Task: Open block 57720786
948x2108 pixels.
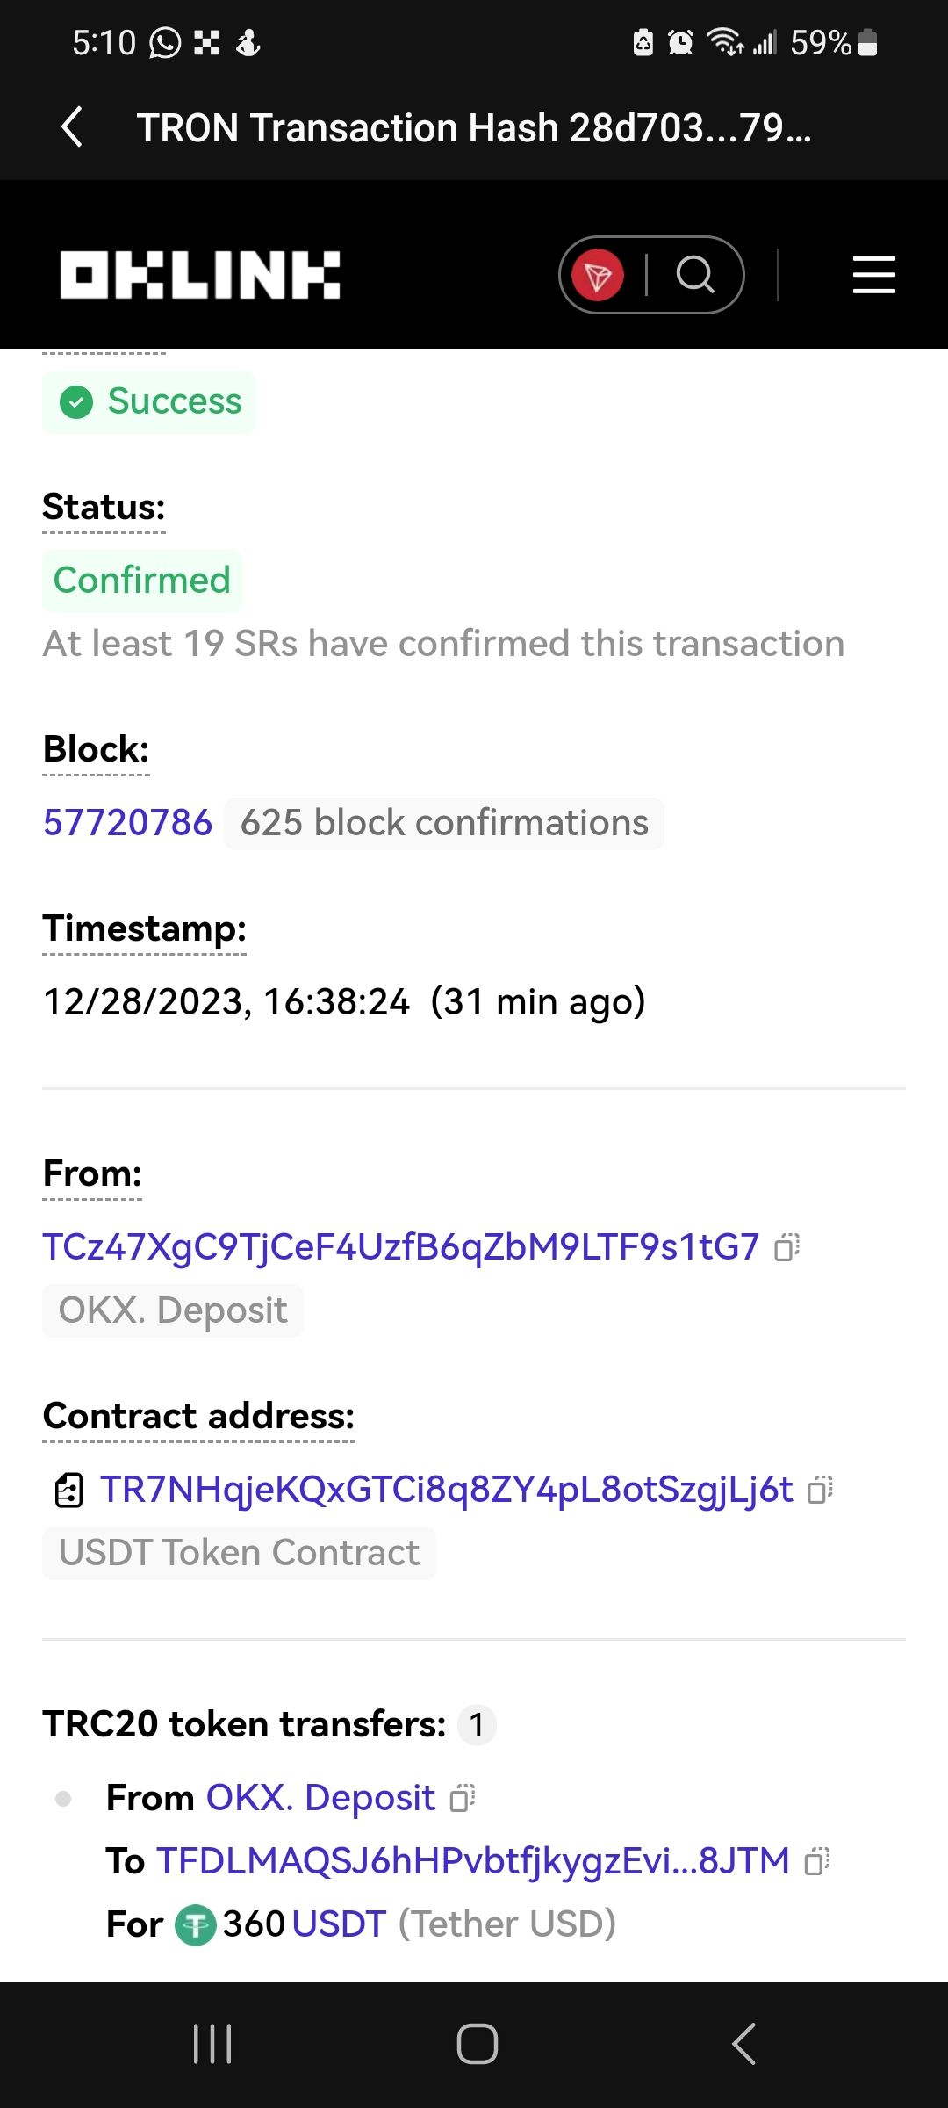Action: coord(127,823)
